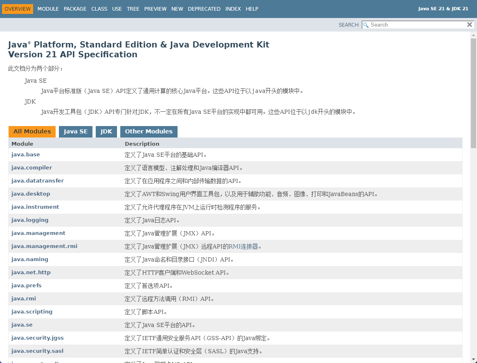This screenshot has height=363, width=477.
Task: Open the java.desktop module link
Action: point(31,194)
